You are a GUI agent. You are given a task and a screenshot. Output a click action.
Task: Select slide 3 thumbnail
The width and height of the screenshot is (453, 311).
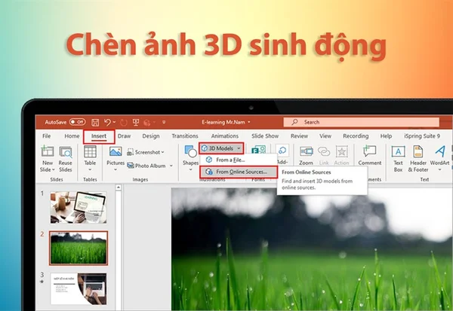click(x=79, y=289)
